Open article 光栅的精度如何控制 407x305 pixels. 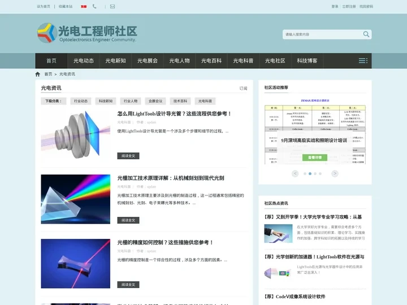165,242
